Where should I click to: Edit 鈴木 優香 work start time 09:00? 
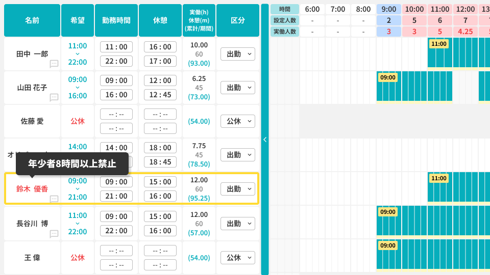coord(116,182)
